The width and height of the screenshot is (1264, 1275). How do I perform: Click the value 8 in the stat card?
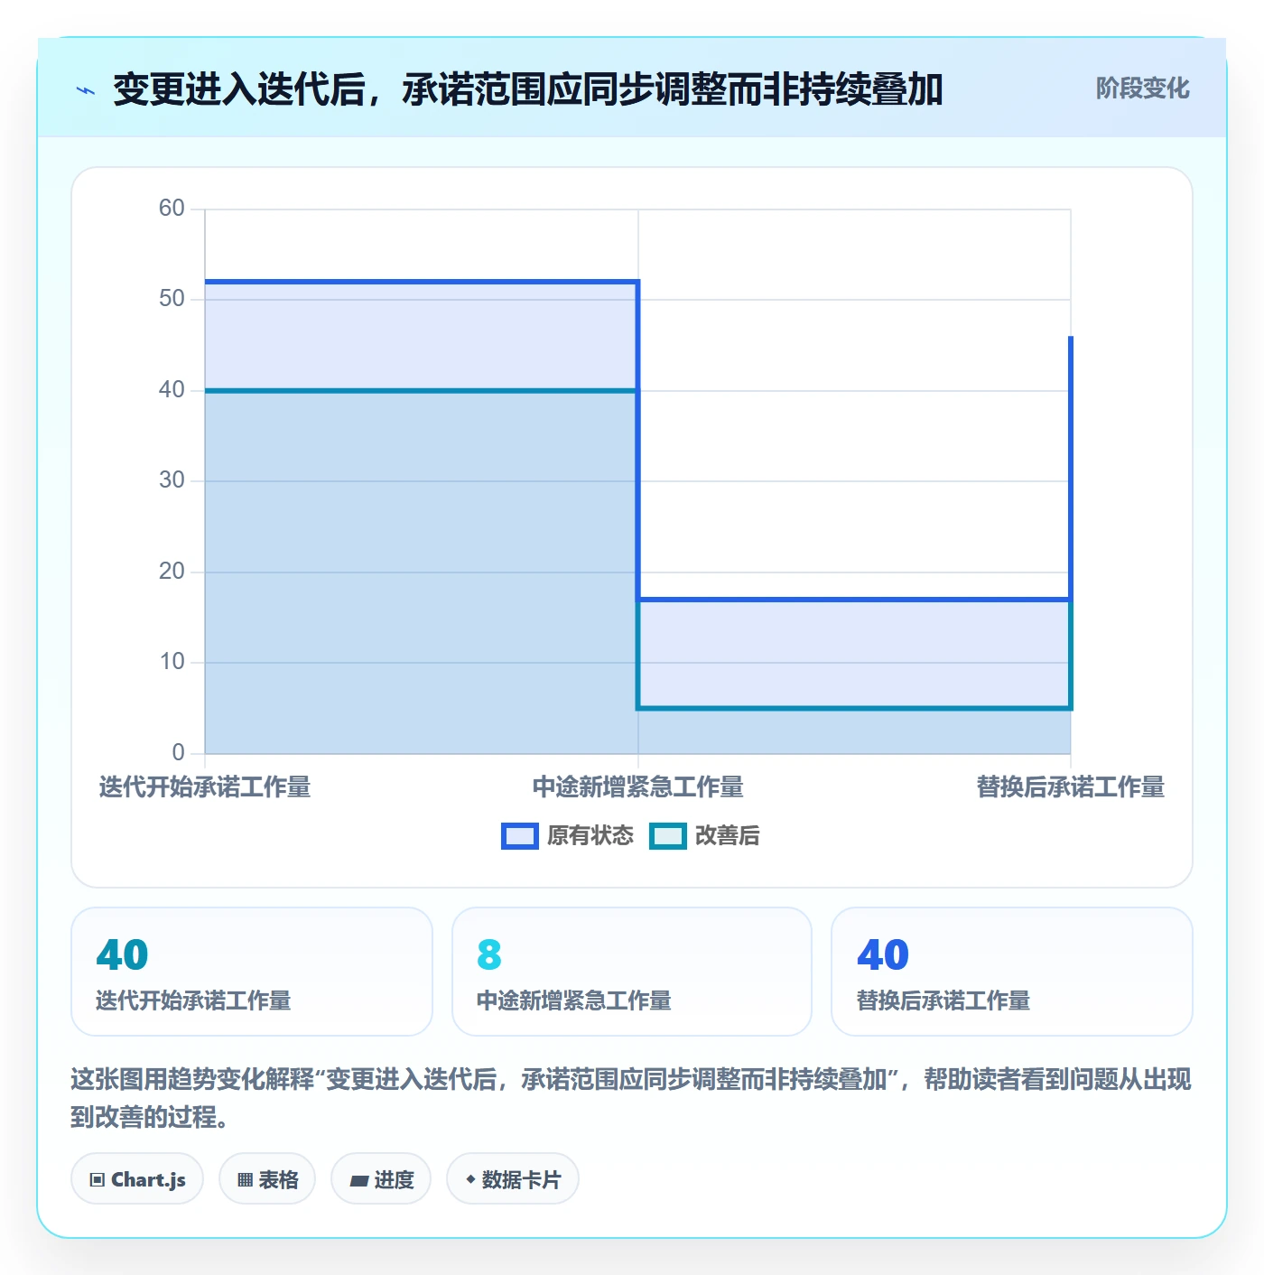(x=489, y=954)
